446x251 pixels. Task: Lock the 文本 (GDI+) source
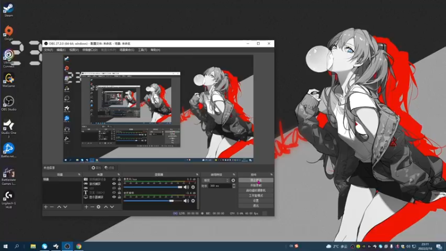[119, 192]
